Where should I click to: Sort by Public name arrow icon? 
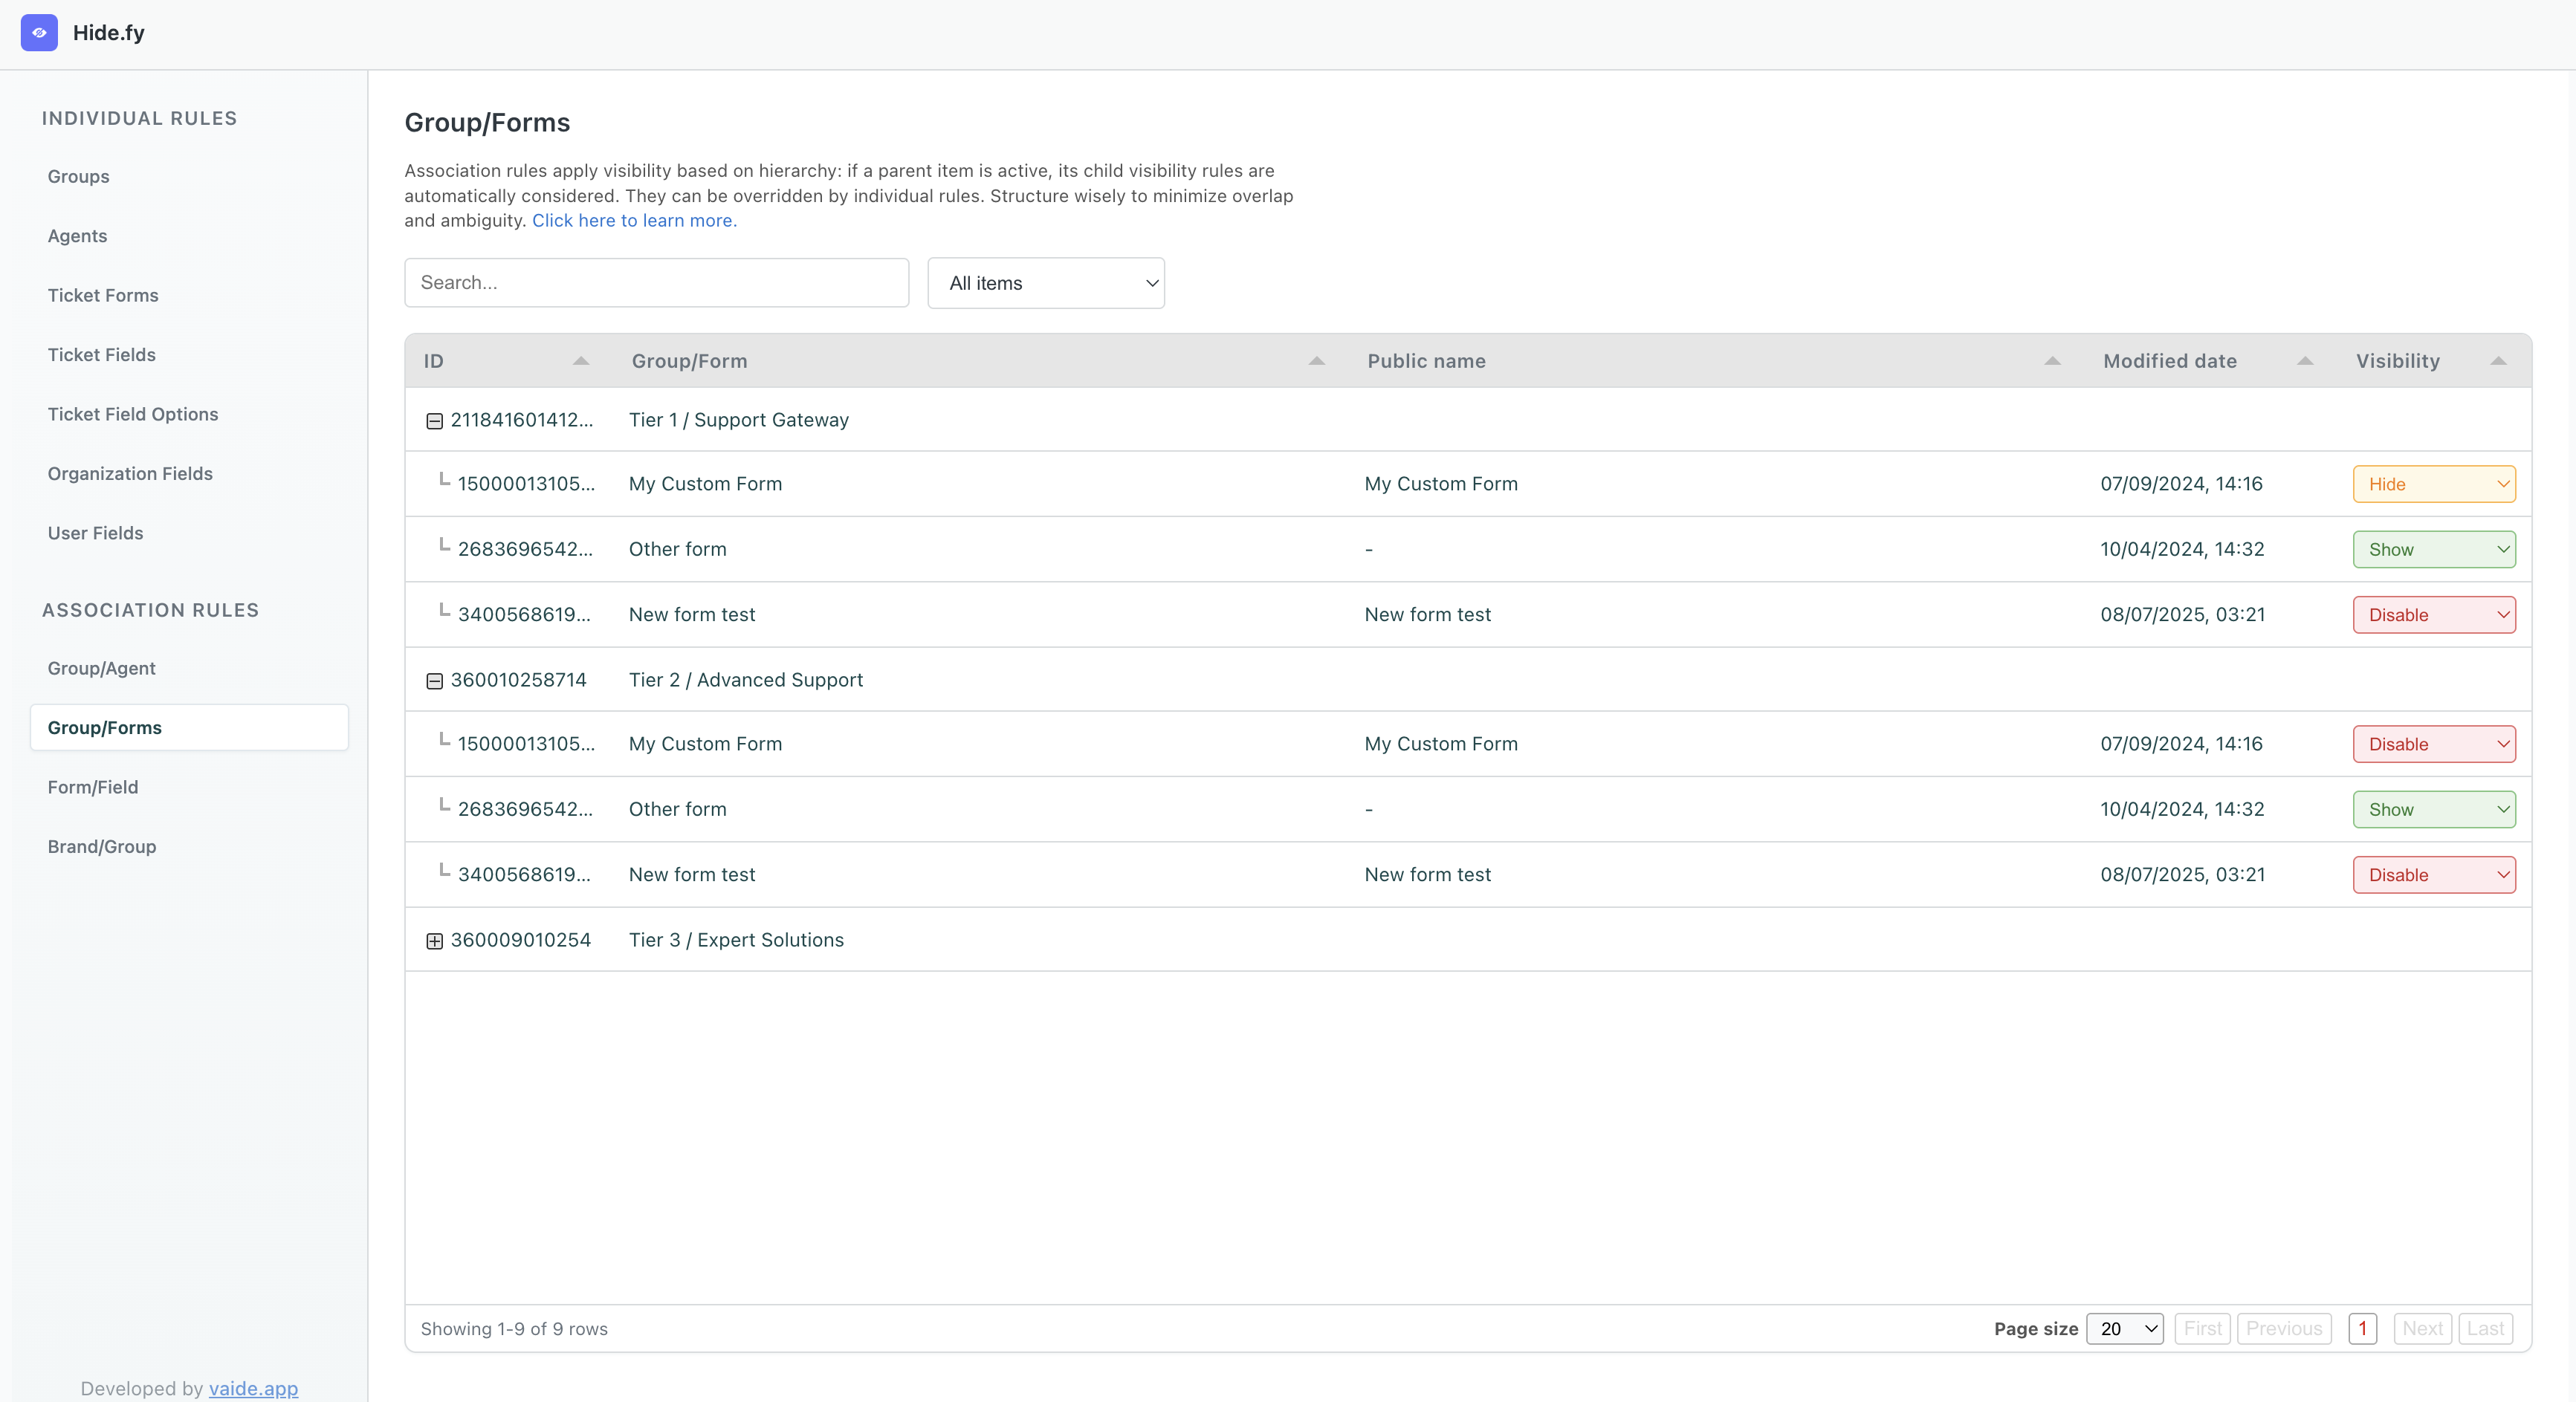pyautogui.click(x=2052, y=361)
